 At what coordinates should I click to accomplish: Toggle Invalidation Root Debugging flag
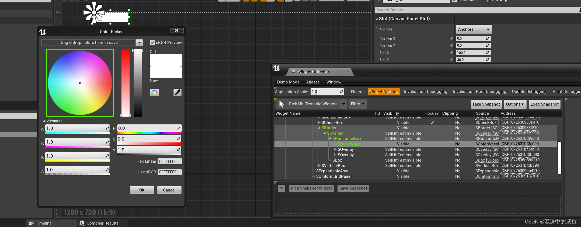point(479,92)
